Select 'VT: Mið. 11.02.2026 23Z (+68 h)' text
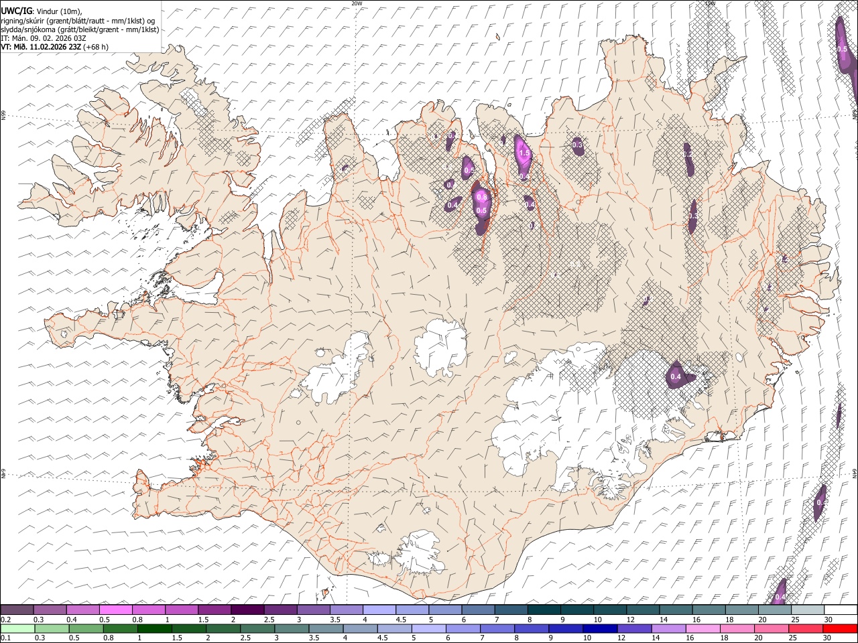Screen dimensions: 858x643 [x=54, y=47]
